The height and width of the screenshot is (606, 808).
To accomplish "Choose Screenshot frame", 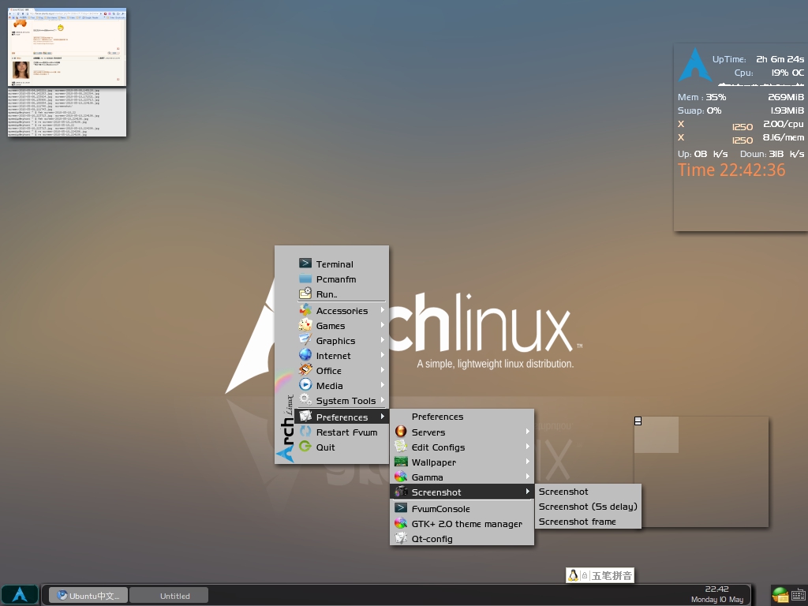I will click(x=589, y=522).
